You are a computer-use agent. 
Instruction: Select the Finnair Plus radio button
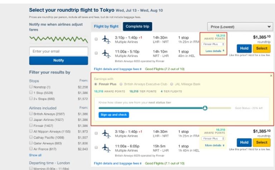96,84
